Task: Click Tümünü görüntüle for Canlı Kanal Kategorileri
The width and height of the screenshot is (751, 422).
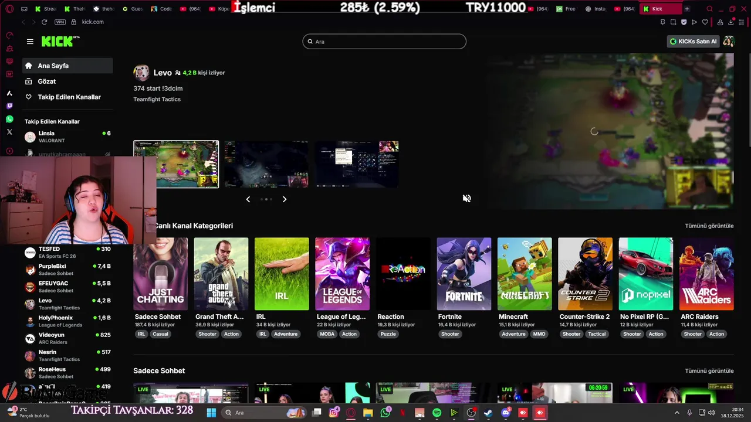Action: 709,226
